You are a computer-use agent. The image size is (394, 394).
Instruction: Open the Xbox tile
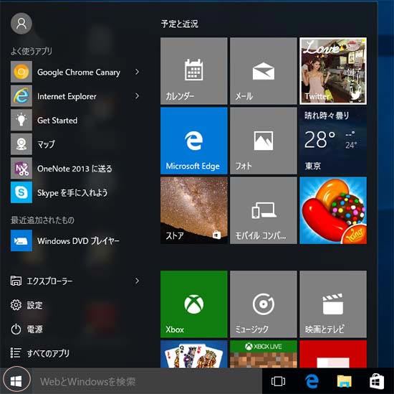(193, 304)
